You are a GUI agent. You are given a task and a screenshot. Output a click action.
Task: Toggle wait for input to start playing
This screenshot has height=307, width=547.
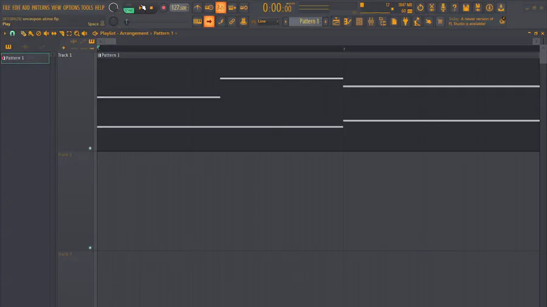[209, 7]
